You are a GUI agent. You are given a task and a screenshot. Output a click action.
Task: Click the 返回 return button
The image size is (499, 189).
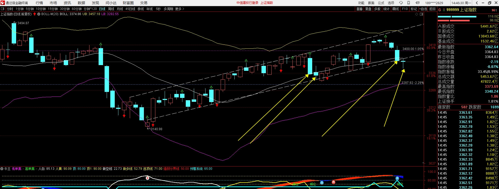[x=432, y=9]
